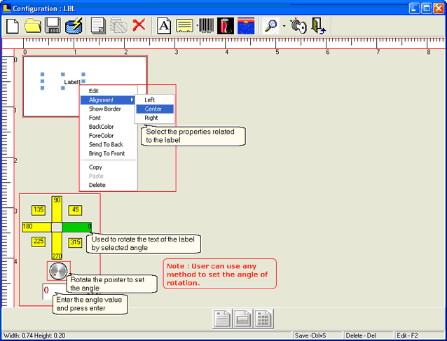Toggle Show Border in context menu
Viewport: 447px width, 341px height.
point(109,109)
